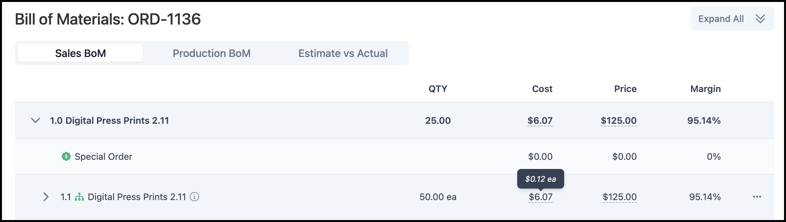786x222 pixels.
Task: Click the $0.12 ea tooltip
Action: (541, 179)
